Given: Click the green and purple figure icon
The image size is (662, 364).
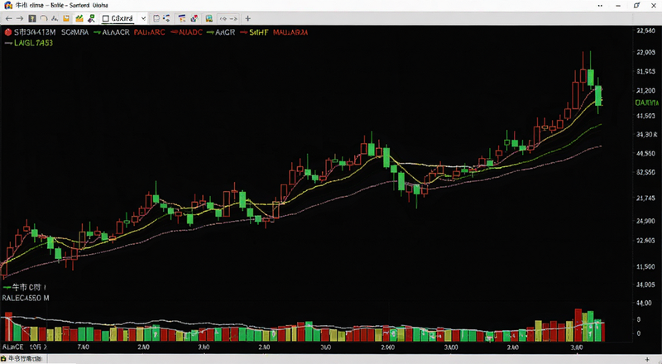Looking at the screenshot, I should tap(91, 18).
